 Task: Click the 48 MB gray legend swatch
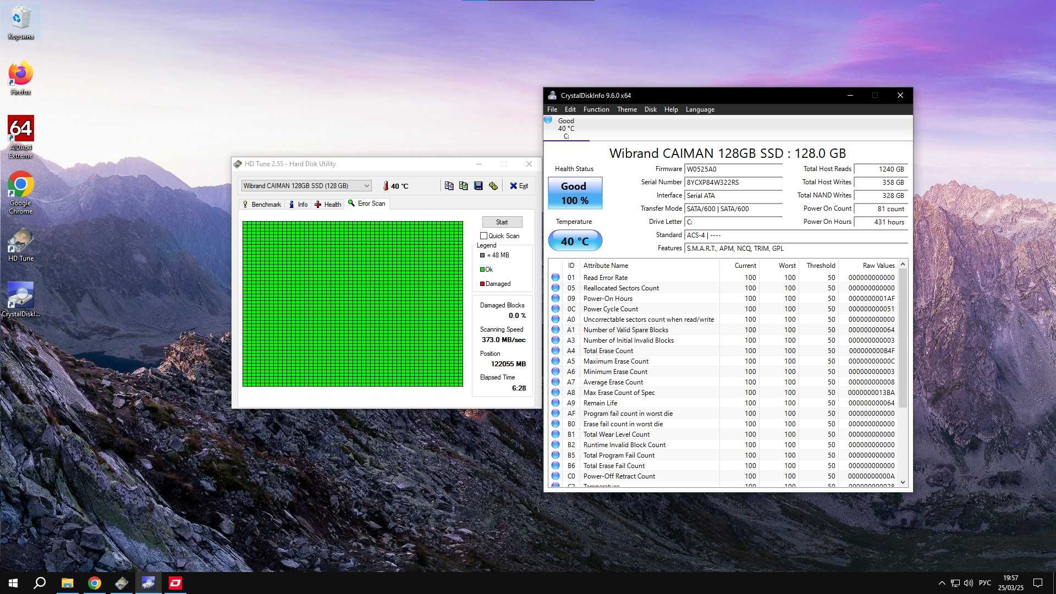tap(482, 255)
